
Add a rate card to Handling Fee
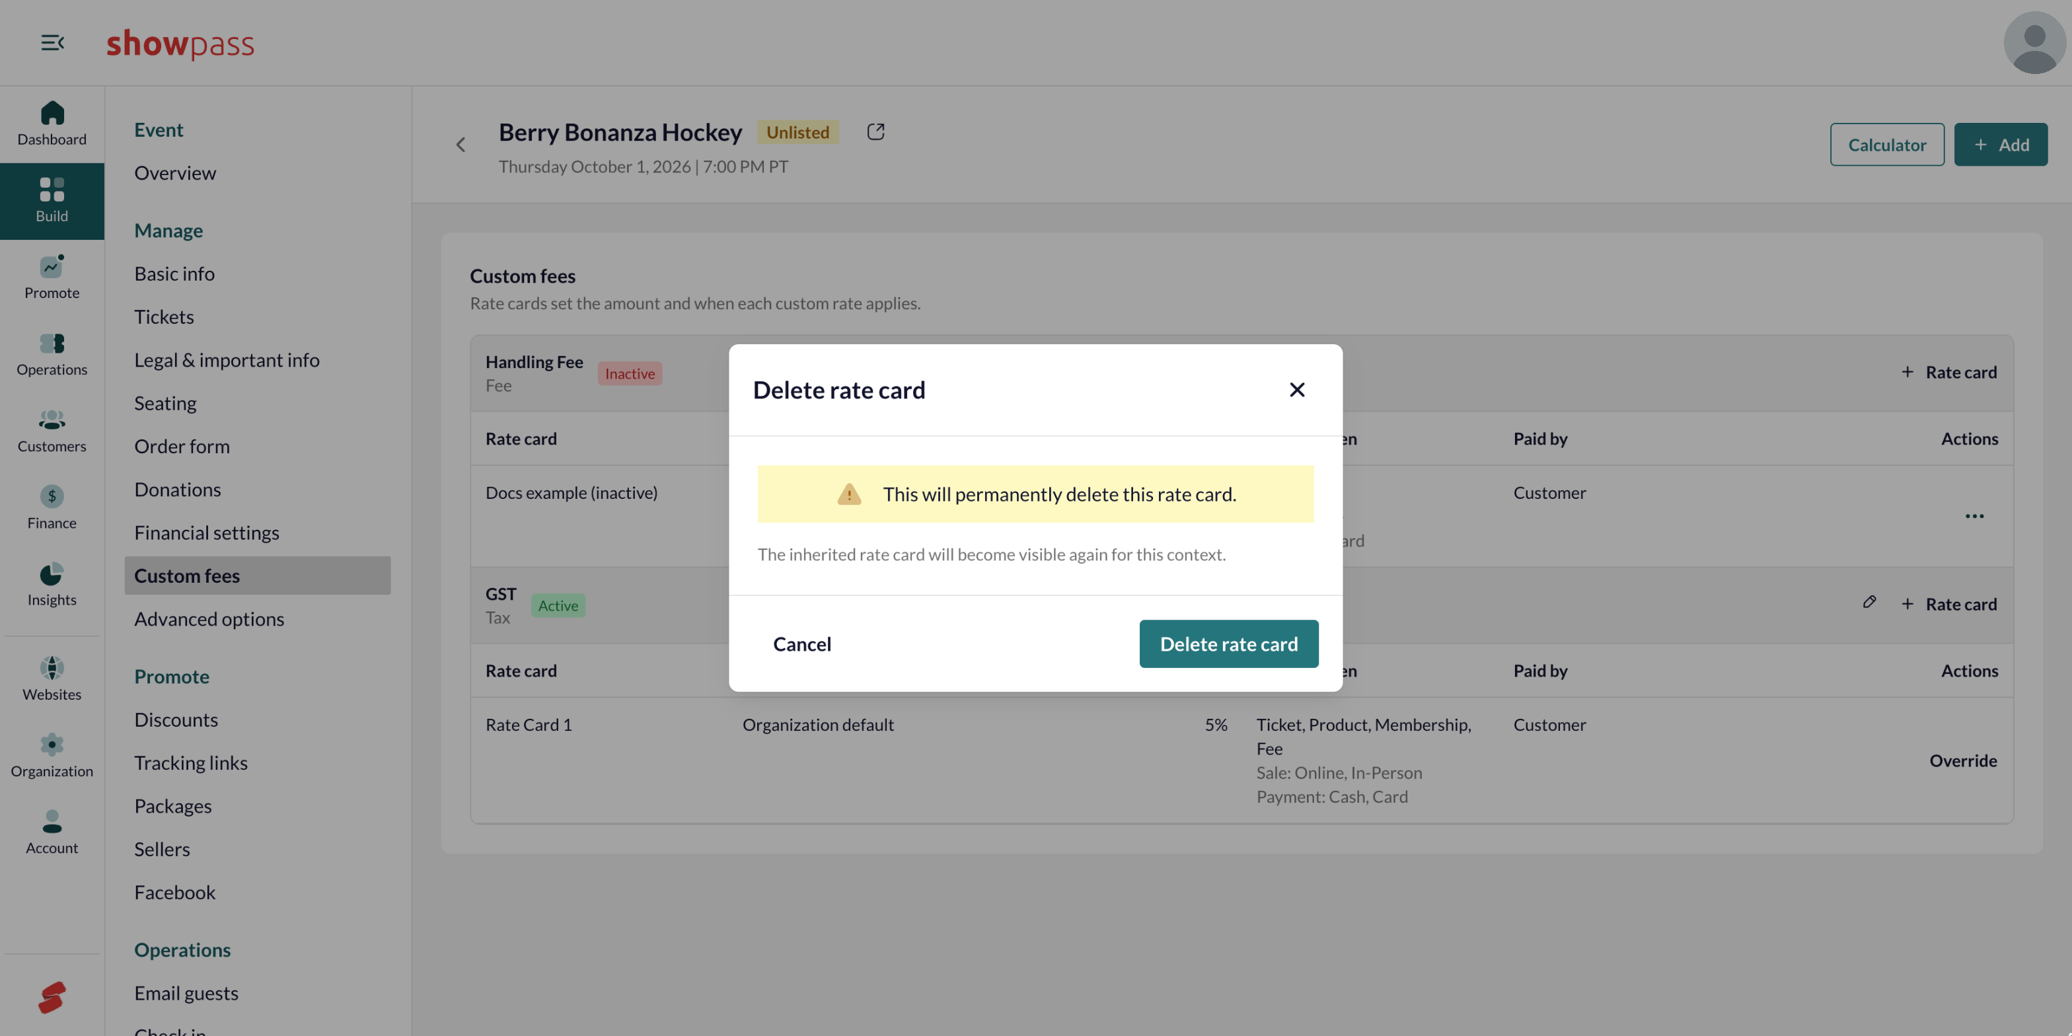1948,373
